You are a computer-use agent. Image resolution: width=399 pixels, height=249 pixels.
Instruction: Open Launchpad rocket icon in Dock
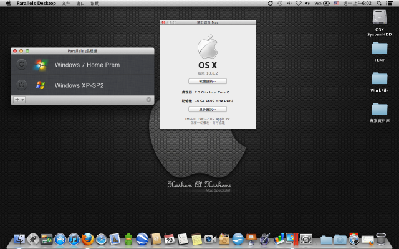pos(33,239)
